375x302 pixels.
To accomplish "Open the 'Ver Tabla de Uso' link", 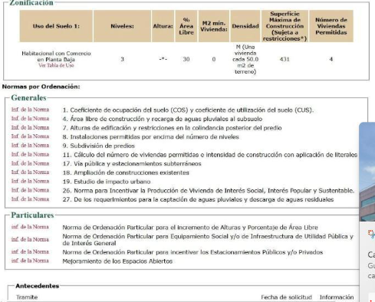I will [x=56, y=65].
